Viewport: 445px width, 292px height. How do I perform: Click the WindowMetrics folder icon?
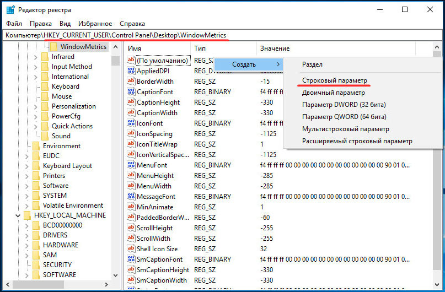[53, 47]
